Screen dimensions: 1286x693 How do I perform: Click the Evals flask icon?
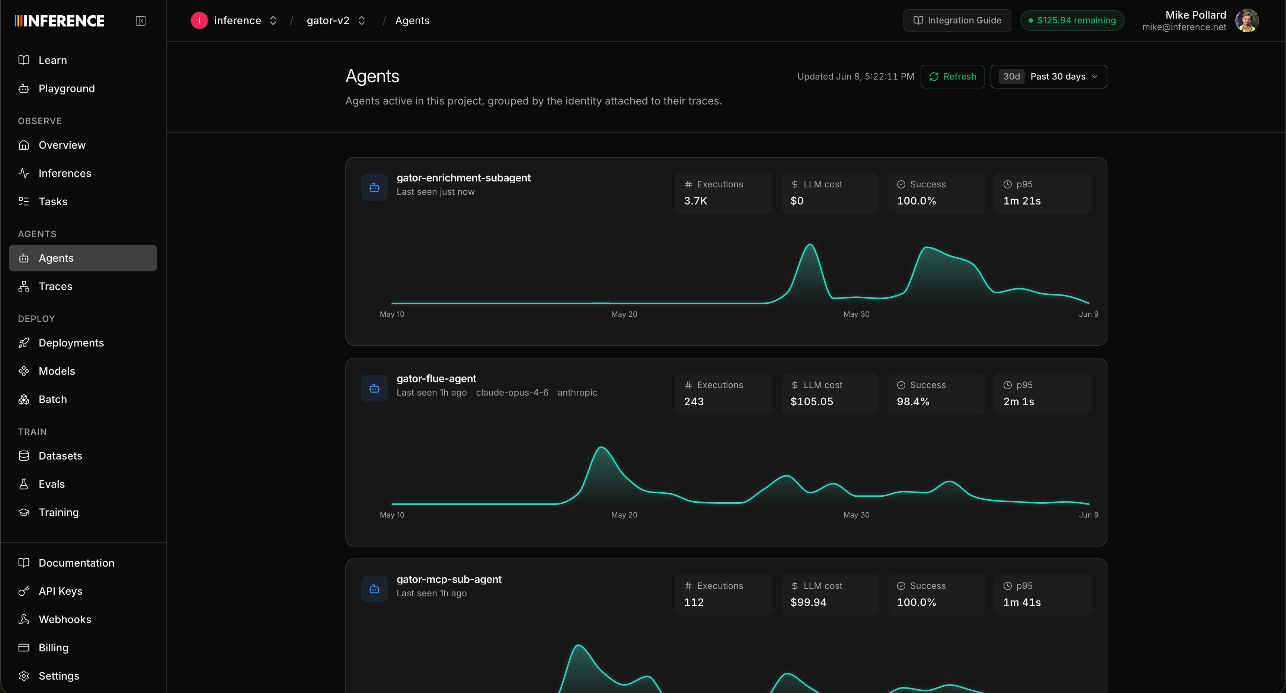click(24, 484)
